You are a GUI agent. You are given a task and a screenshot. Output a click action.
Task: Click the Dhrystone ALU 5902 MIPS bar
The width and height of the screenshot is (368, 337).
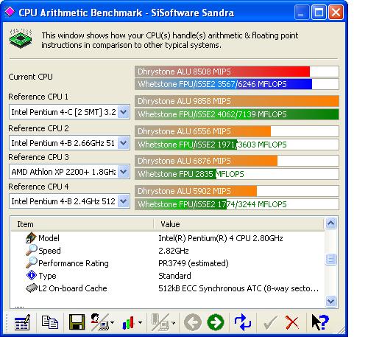(x=237, y=191)
